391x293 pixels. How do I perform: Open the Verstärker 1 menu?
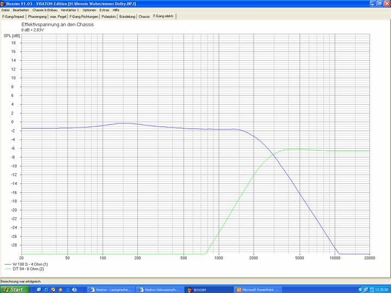coord(70,10)
